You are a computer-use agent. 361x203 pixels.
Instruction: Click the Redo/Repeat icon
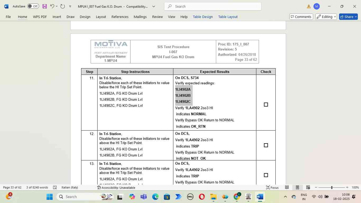click(63, 6)
